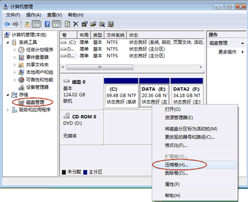
Task: Click the Delete X toolbar icon
Action: [76, 24]
